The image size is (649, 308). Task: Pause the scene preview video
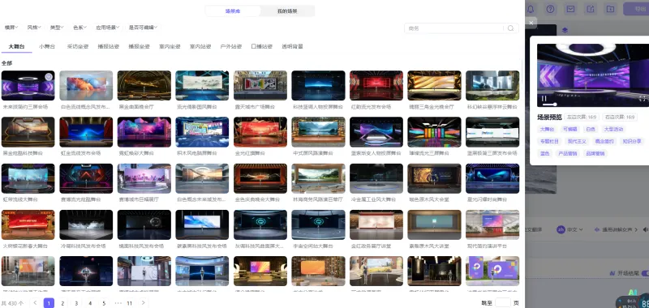[x=544, y=98]
